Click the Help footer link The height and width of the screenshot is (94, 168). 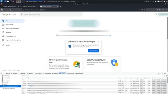pos(14,70)
